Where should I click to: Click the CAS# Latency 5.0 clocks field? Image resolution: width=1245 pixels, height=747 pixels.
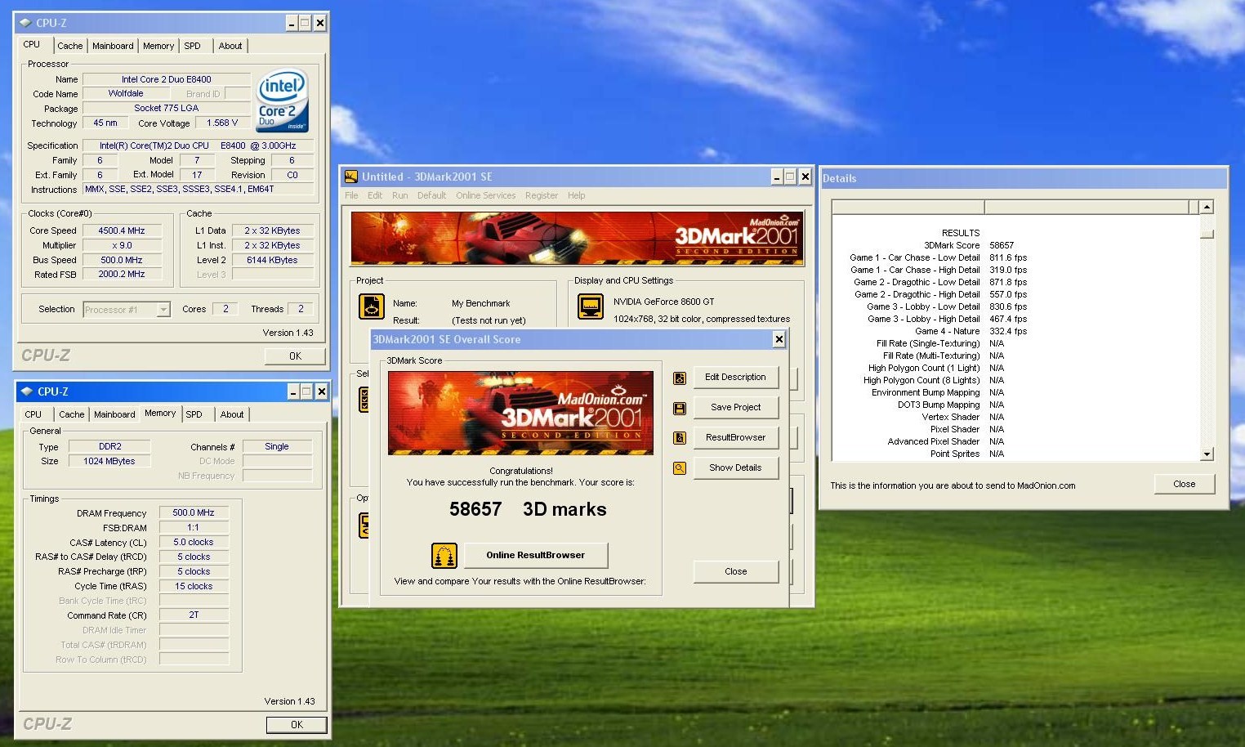click(194, 543)
